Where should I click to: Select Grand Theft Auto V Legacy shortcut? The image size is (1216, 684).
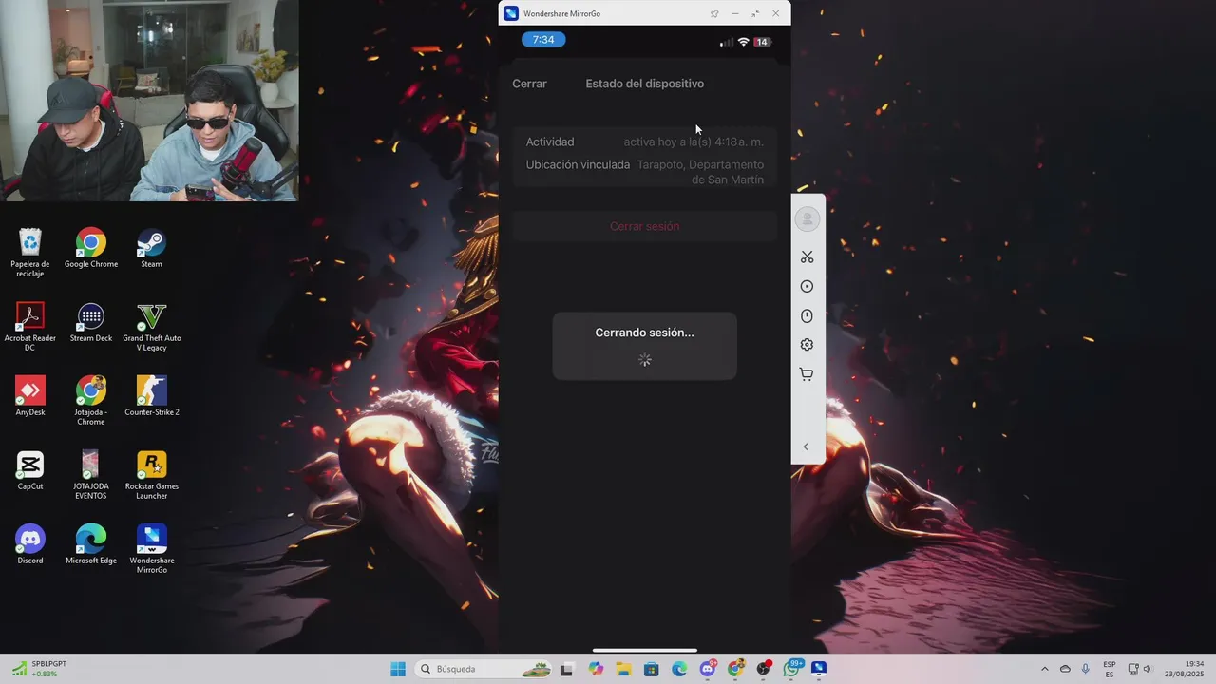point(152,327)
